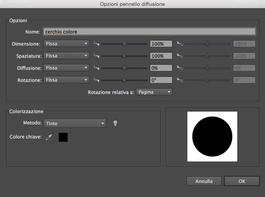265x197 pixels.
Task: Click the disabled second Rotazione 0° field
Action: pos(244,80)
